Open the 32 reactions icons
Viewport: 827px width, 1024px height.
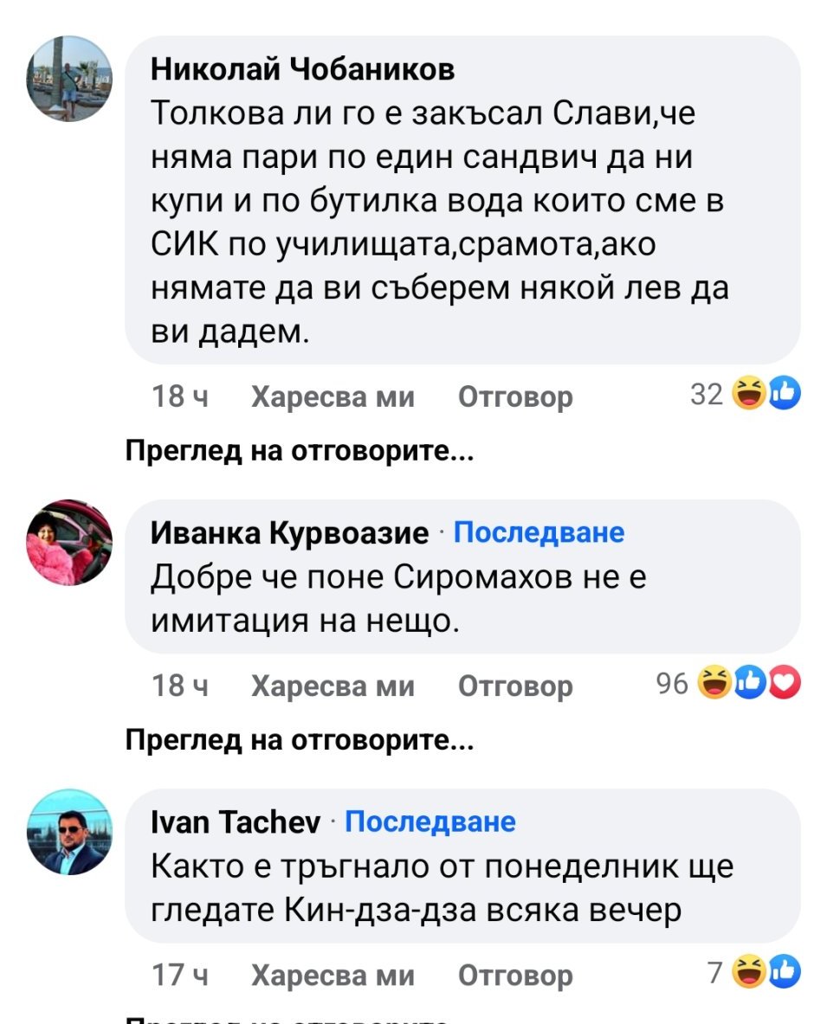pyautogui.click(x=766, y=396)
